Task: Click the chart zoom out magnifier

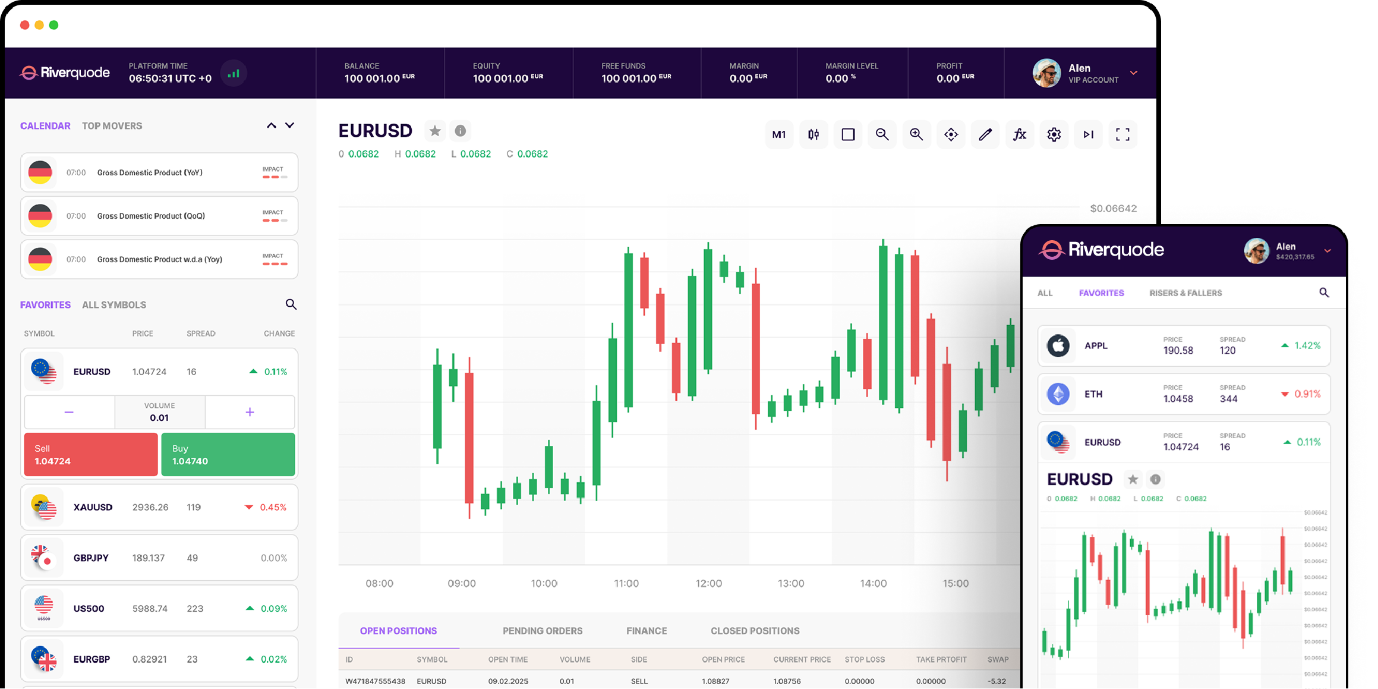Action: click(882, 135)
